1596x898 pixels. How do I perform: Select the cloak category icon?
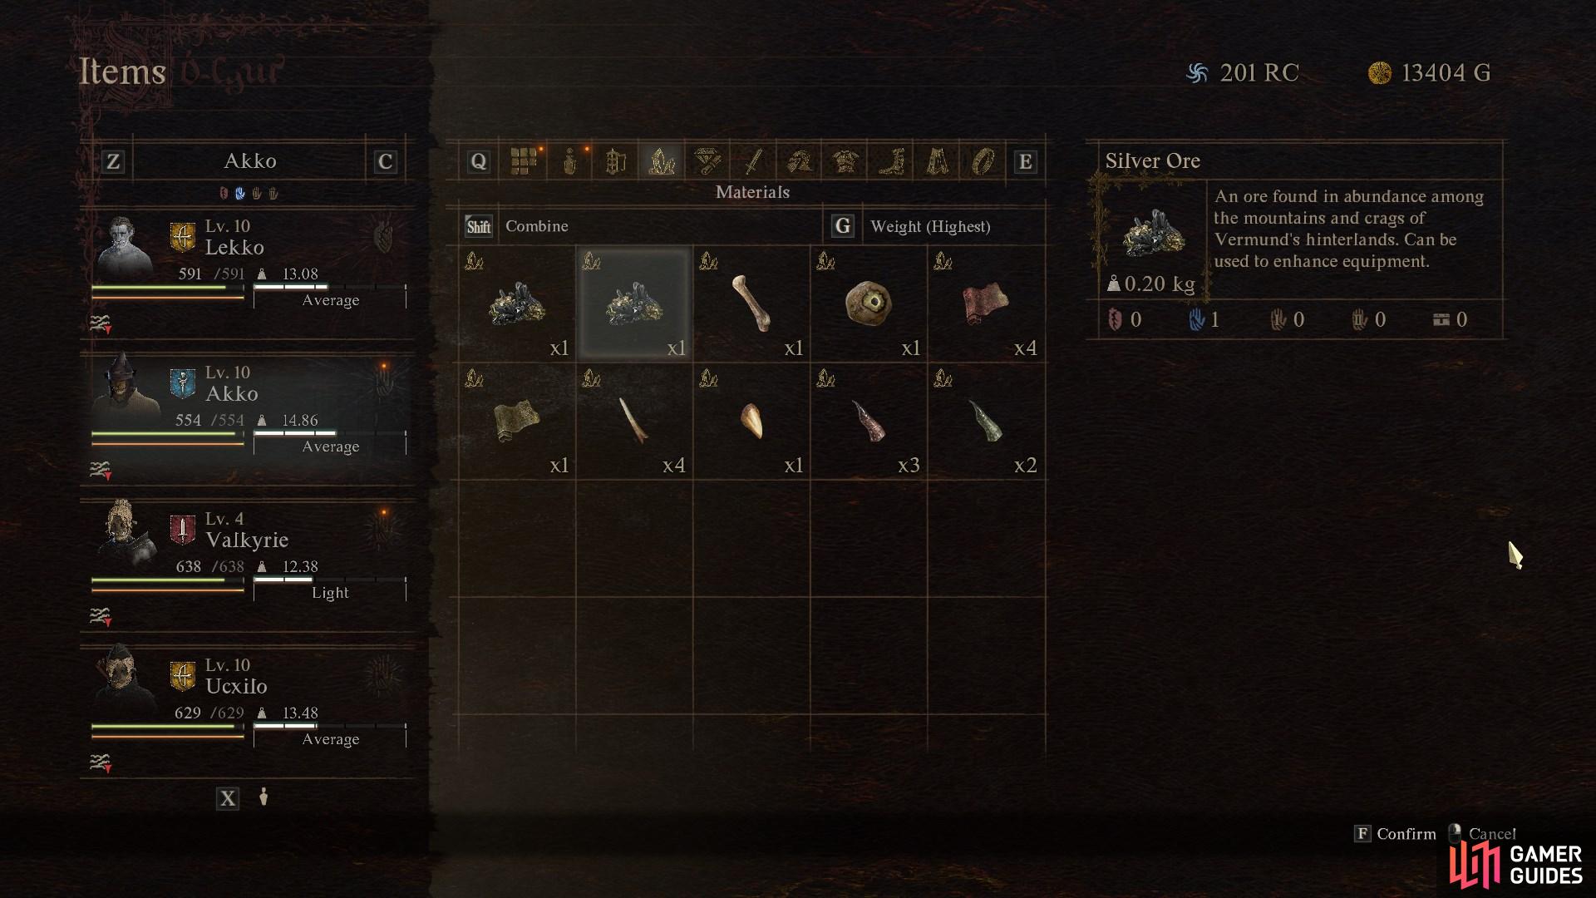(938, 161)
